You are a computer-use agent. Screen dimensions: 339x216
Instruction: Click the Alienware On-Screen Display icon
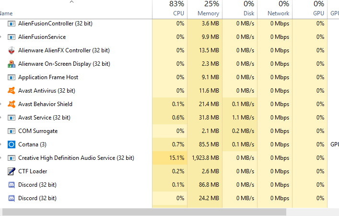[x=12, y=64]
